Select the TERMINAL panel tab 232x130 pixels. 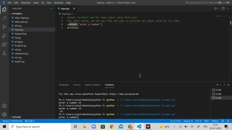point(109,85)
